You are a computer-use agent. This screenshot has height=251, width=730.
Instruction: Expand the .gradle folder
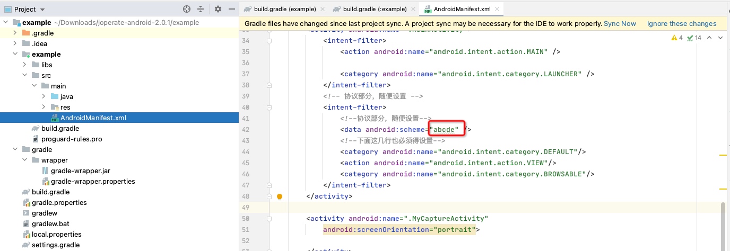(x=15, y=33)
